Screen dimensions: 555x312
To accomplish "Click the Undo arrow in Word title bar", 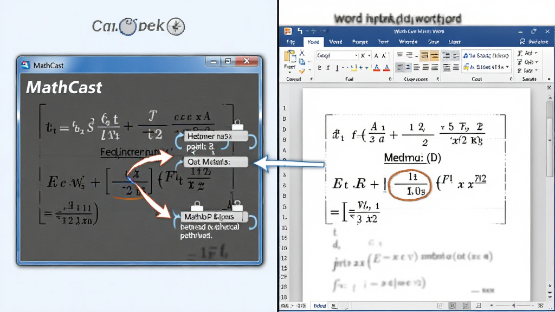I will [300, 31].
